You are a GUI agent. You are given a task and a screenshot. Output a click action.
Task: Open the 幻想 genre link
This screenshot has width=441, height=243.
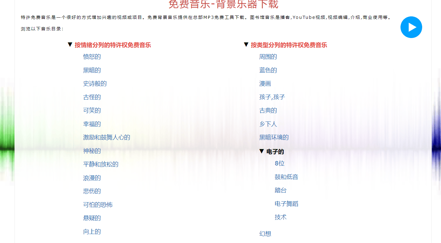(x=265, y=234)
